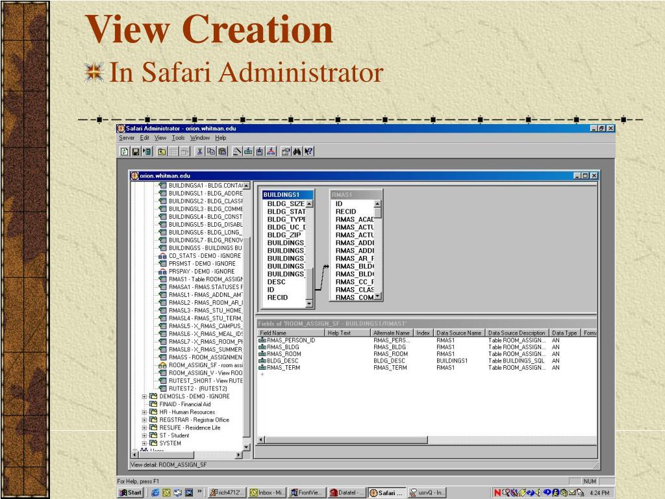Switch to FrontView taskbar button
This screenshot has width=665, height=499.
pos(307,493)
